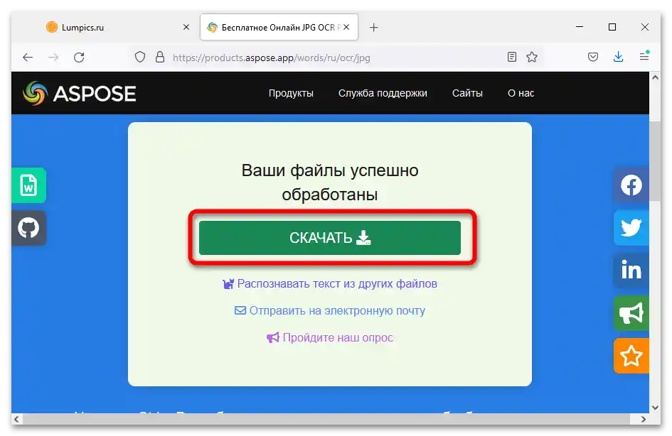This screenshot has height=436, width=672.
Task: Click the vertical scrollbar thumb
Action: [x=655, y=161]
